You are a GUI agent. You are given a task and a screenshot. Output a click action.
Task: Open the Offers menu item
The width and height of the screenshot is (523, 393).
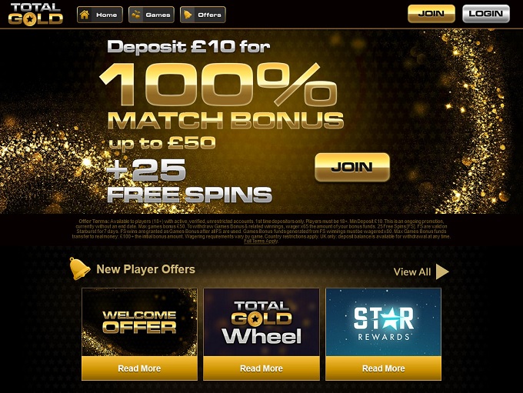pyautogui.click(x=203, y=15)
